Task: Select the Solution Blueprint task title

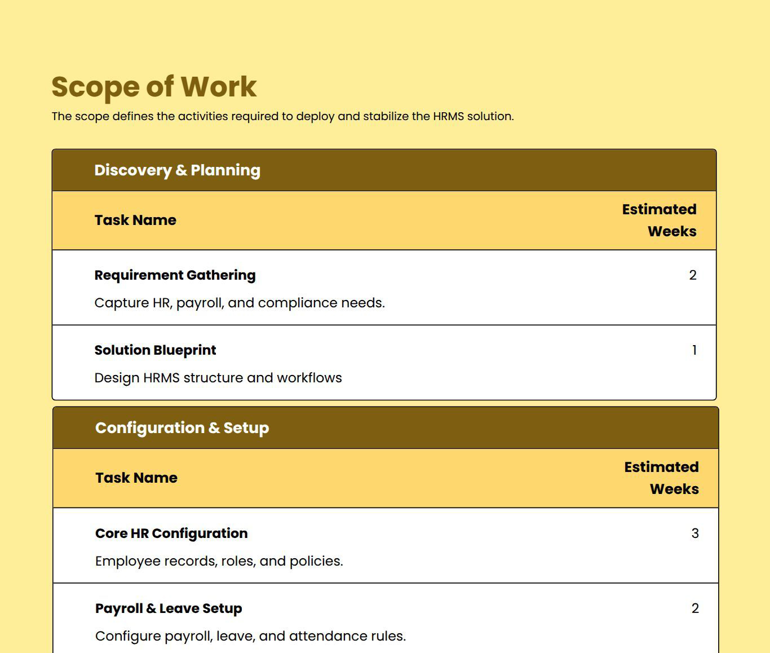Action: [x=155, y=350]
